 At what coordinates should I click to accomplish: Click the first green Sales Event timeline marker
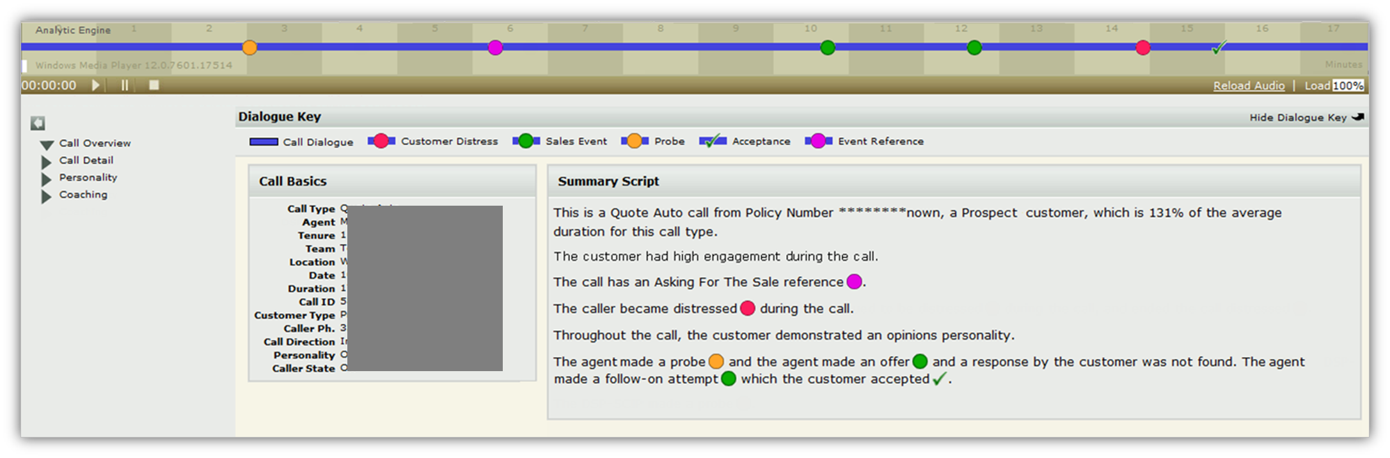(827, 48)
